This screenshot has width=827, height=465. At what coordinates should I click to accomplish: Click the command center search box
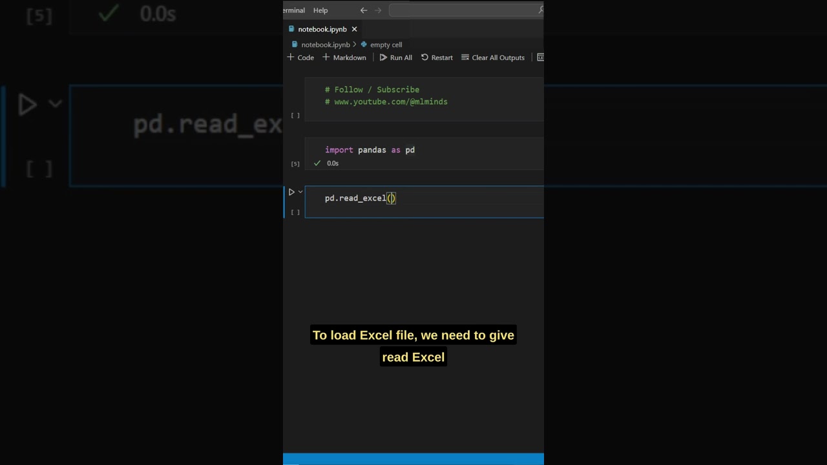[466, 10]
